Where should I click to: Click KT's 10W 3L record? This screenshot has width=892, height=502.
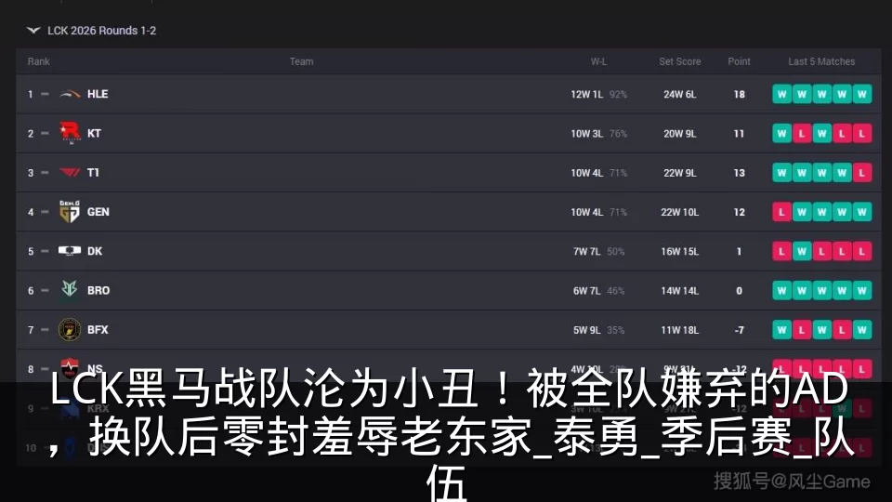(x=586, y=134)
